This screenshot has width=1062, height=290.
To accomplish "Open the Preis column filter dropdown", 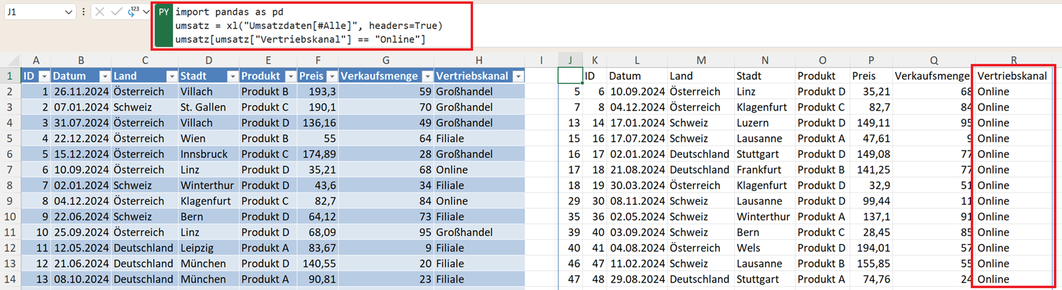I will pyautogui.click(x=330, y=76).
